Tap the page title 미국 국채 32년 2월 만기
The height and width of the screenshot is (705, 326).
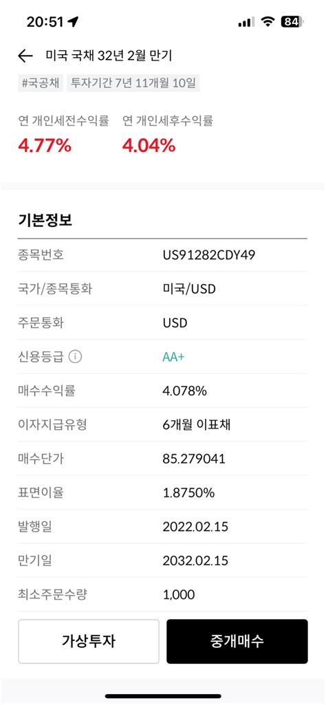(x=109, y=56)
